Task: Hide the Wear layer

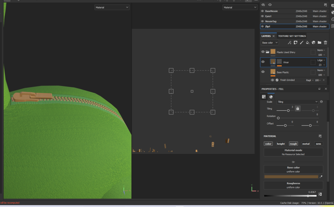Action: point(263,62)
